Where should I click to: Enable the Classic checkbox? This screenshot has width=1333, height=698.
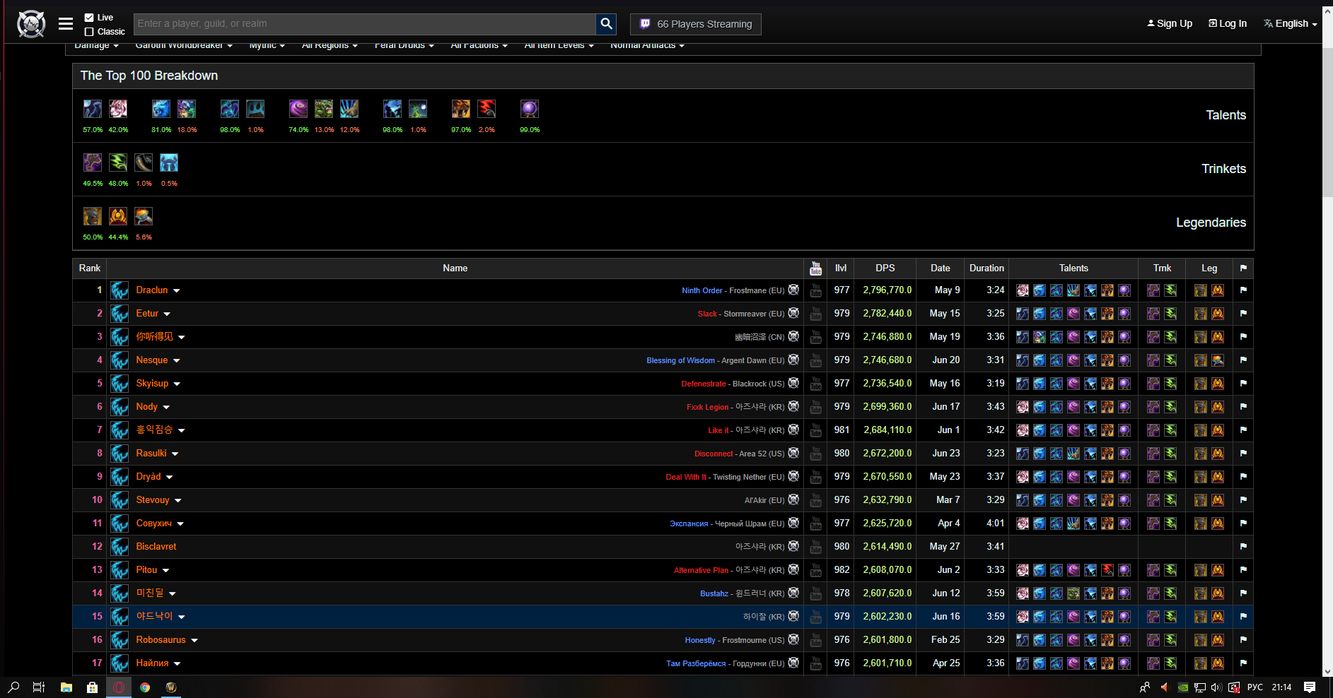tap(89, 32)
